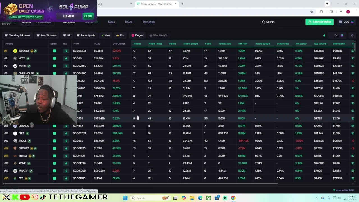
Task: Click the horizontal table scrollbar
Action: [142, 184]
